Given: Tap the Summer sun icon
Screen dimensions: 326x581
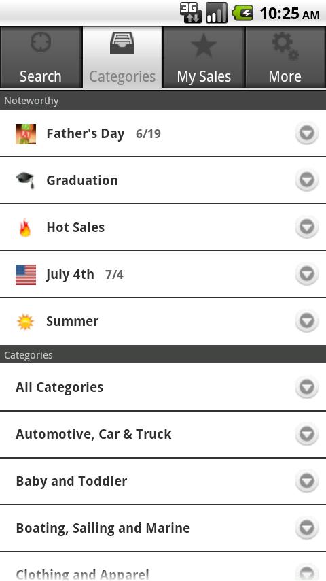Looking at the screenshot, I should point(26,322).
